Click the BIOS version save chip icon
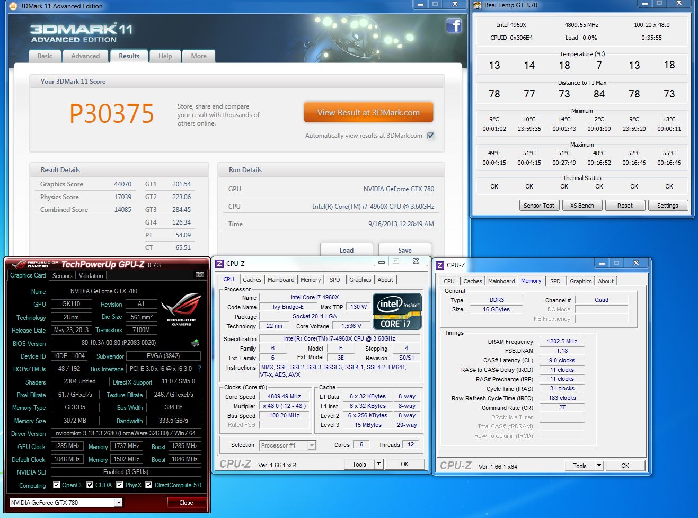Viewport: 698px width, 518px height. [x=195, y=343]
